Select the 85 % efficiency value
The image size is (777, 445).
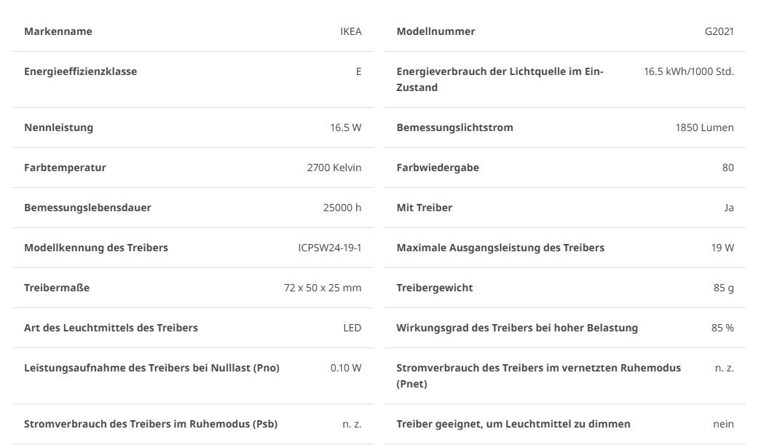[722, 328]
